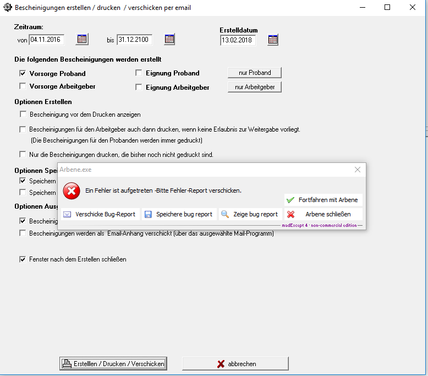Image resolution: width=428 pixels, height=376 pixels.
Task: Continue with Arbene via Fortfahren button
Action: pyautogui.click(x=323, y=200)
